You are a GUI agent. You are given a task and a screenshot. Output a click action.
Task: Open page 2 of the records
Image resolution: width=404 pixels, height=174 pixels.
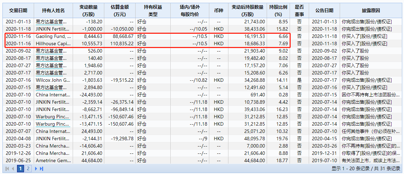click(28, 169)
